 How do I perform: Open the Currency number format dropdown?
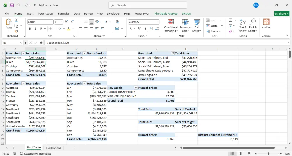tap(158, 22)
